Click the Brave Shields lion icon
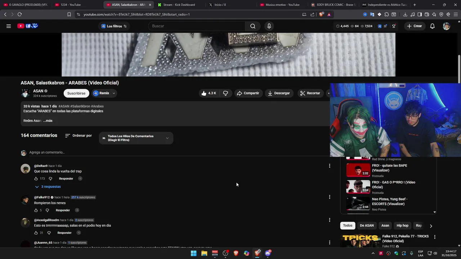The image size is (461, 259). (x=321, y=14)
